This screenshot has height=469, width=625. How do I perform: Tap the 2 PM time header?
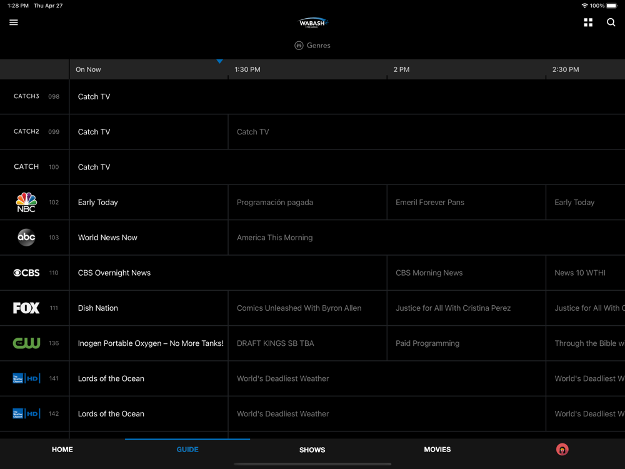click(x=401, y=69)
